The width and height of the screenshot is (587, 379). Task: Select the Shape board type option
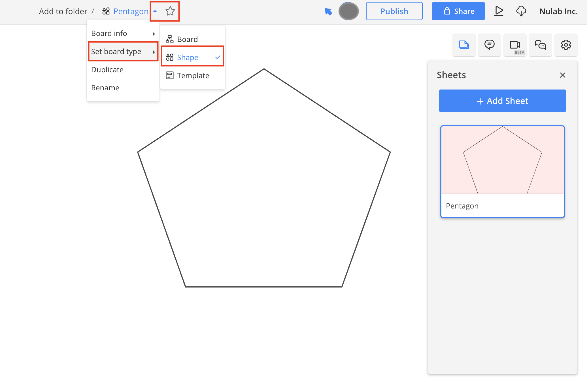point(193,57)
